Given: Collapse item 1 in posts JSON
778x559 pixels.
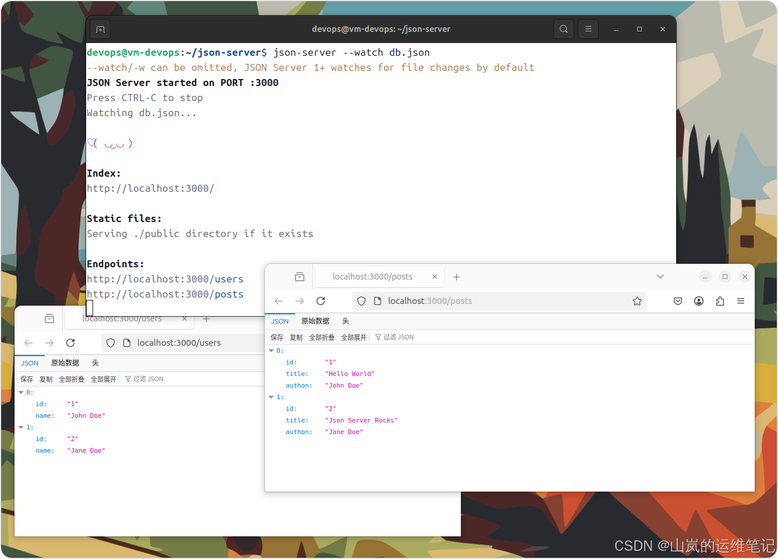Looking at the screenshot, I should (271, 397).
